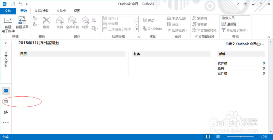Switch to the 发送/接收 tab

[41, 11]
